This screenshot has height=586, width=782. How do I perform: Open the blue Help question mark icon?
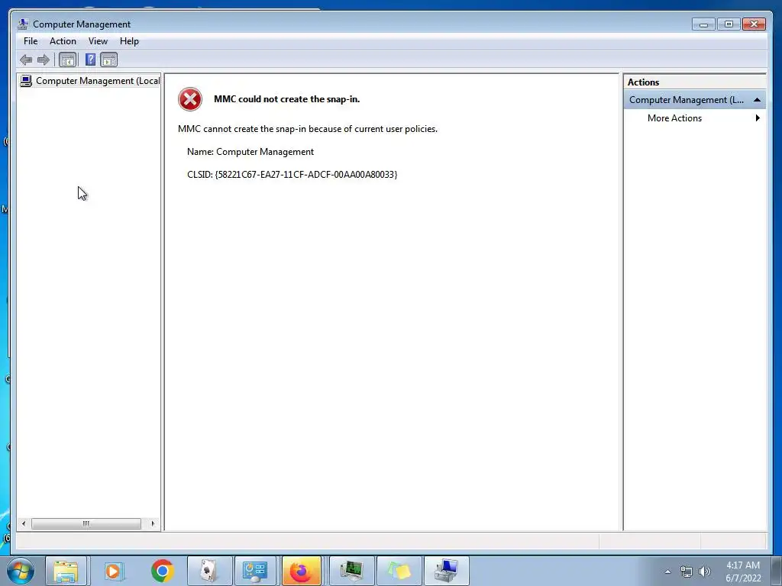(90, 60)
